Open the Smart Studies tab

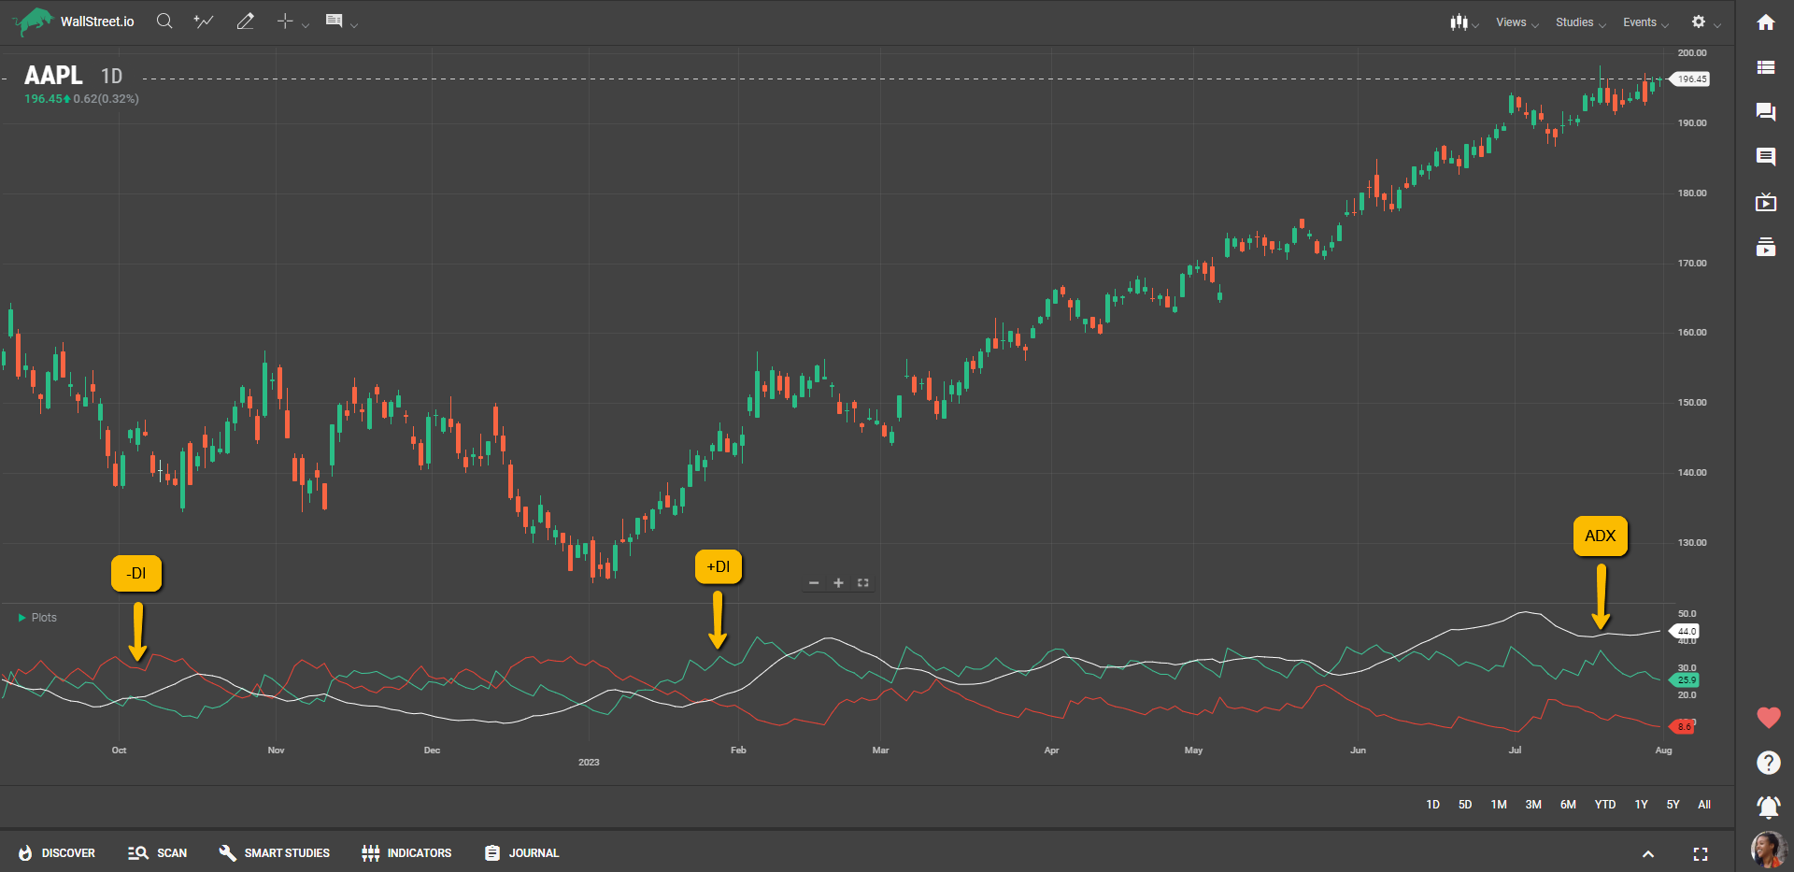point(275,853)
